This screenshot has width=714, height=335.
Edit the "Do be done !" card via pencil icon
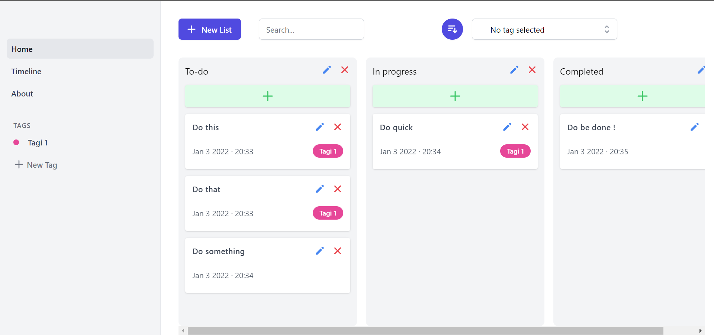695,127
